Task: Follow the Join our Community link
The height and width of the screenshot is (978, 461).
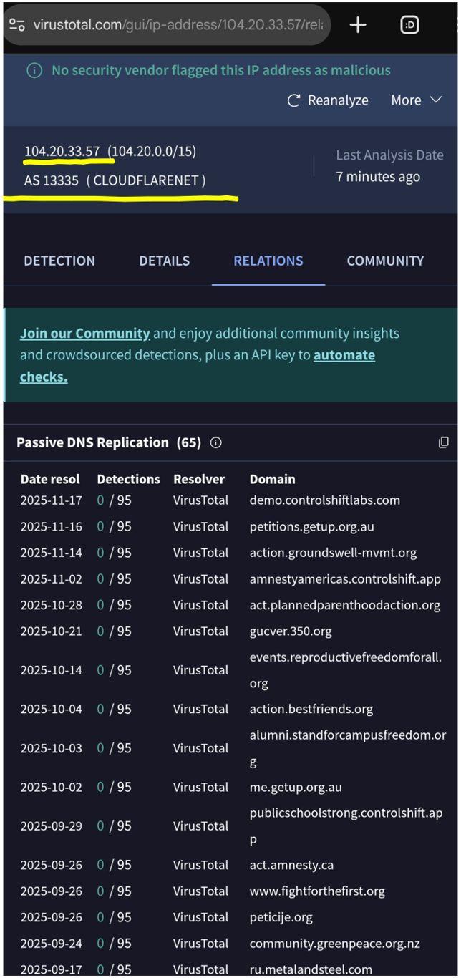Action: pos(84,333)
